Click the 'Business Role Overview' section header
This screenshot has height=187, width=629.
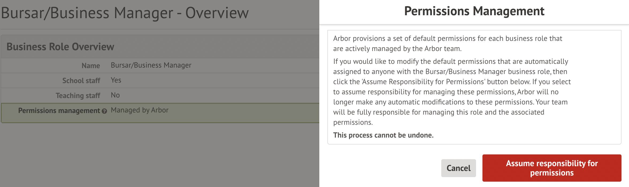60,47
